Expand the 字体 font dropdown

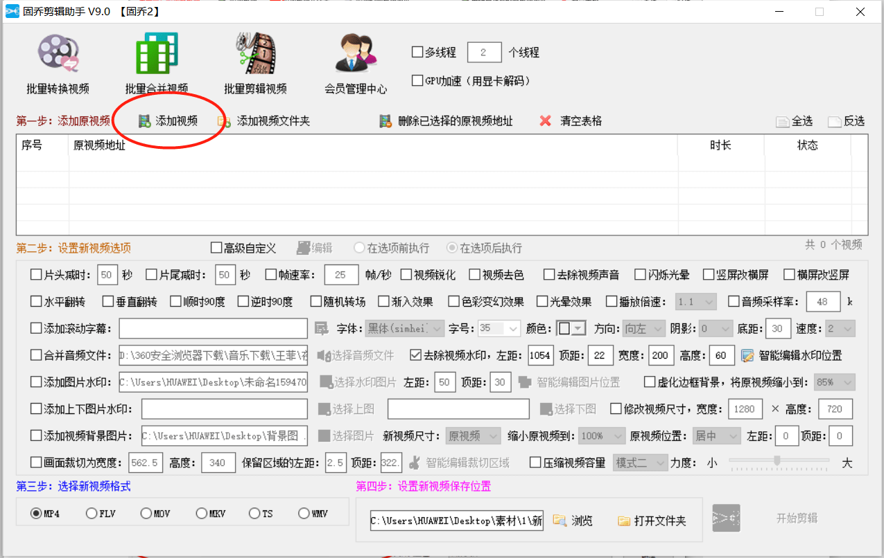tap(437, 329)
